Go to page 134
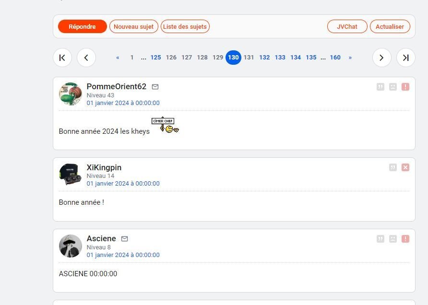This screenshot has height=305, width=428. (x=296, y=58)
